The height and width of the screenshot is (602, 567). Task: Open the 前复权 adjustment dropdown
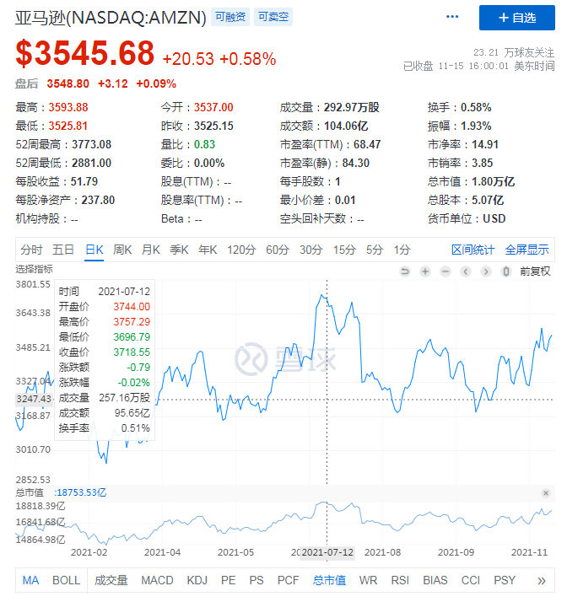point(535,271)
